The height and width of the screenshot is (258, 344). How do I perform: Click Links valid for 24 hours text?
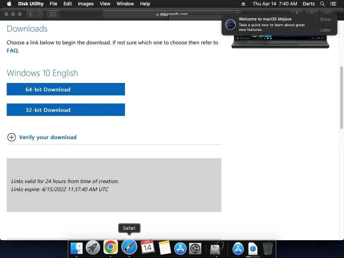65,181
